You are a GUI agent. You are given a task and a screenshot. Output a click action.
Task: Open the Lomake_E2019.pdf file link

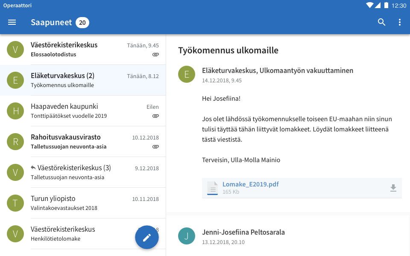251,184
